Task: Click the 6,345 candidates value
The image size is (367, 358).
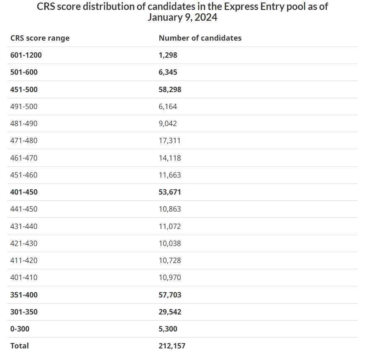Action: [168, 72]
